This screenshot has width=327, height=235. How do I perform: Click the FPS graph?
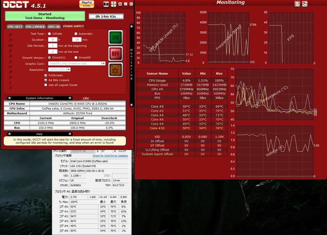coord(291,38)
